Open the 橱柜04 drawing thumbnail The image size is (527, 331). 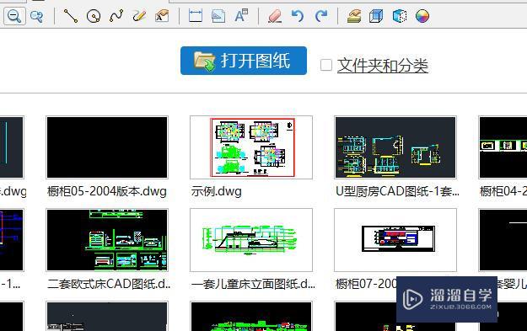pos(503,147)
